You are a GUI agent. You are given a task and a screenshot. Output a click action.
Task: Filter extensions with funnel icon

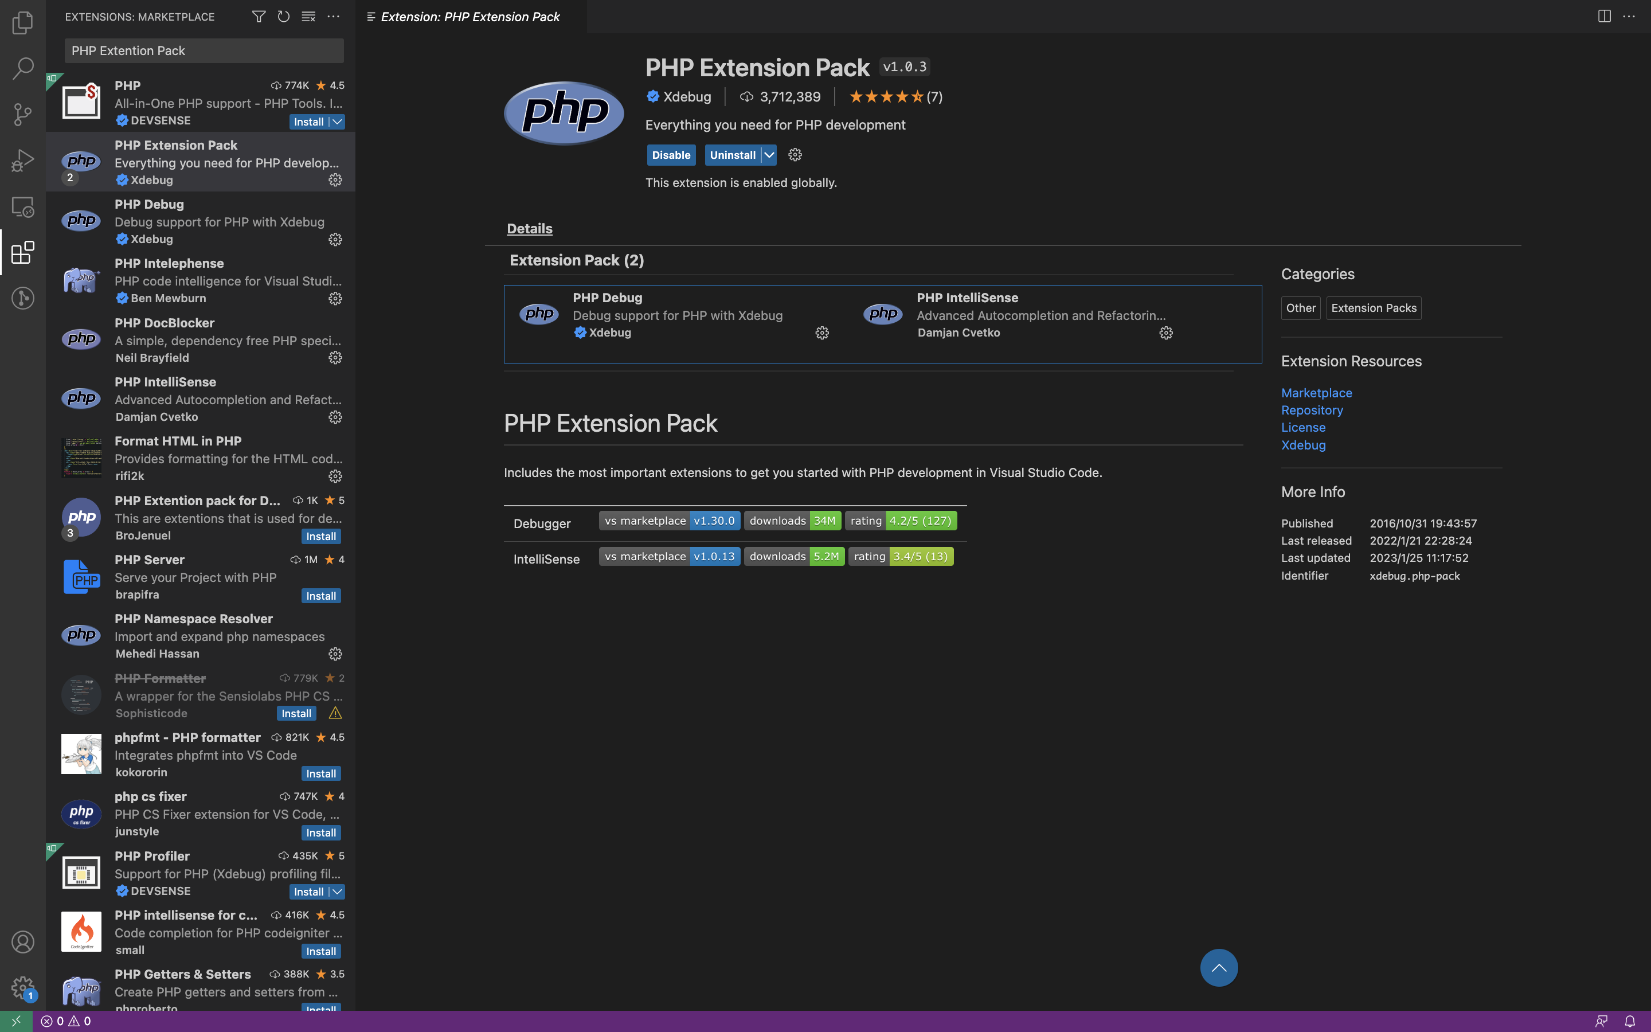[259, 17]
